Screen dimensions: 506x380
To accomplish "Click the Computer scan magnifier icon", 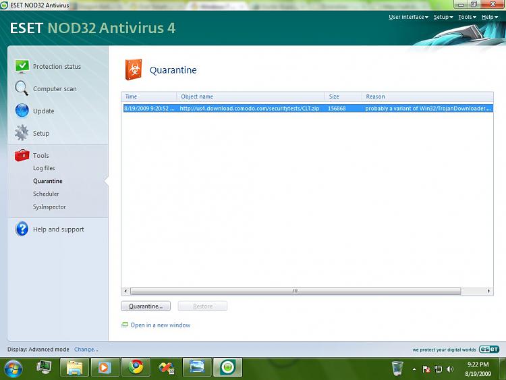I will [x=22, y=88].
